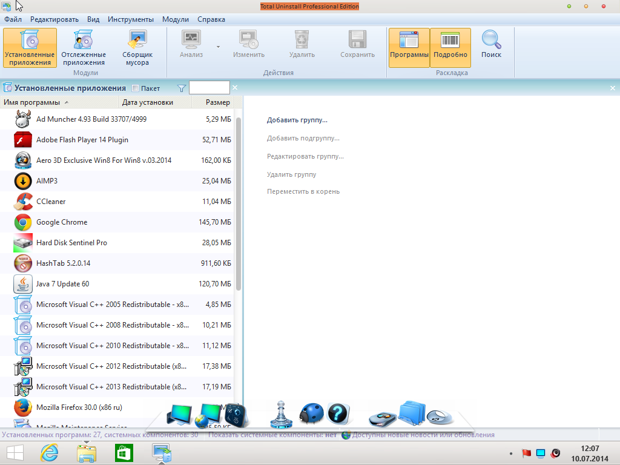Viewport: 620px width, 465px height.
Task: Open File Explorer from the taskbar
Action: [x=87, y=453]
